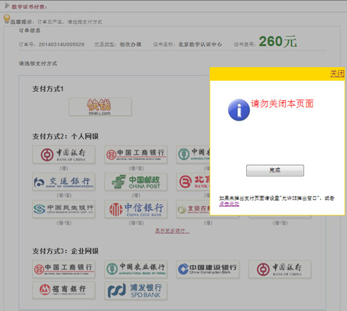Viewport: 347px width, 311px height.
Task: Pick 中国工商银行 under personal online banking
Action: [136, 155]
